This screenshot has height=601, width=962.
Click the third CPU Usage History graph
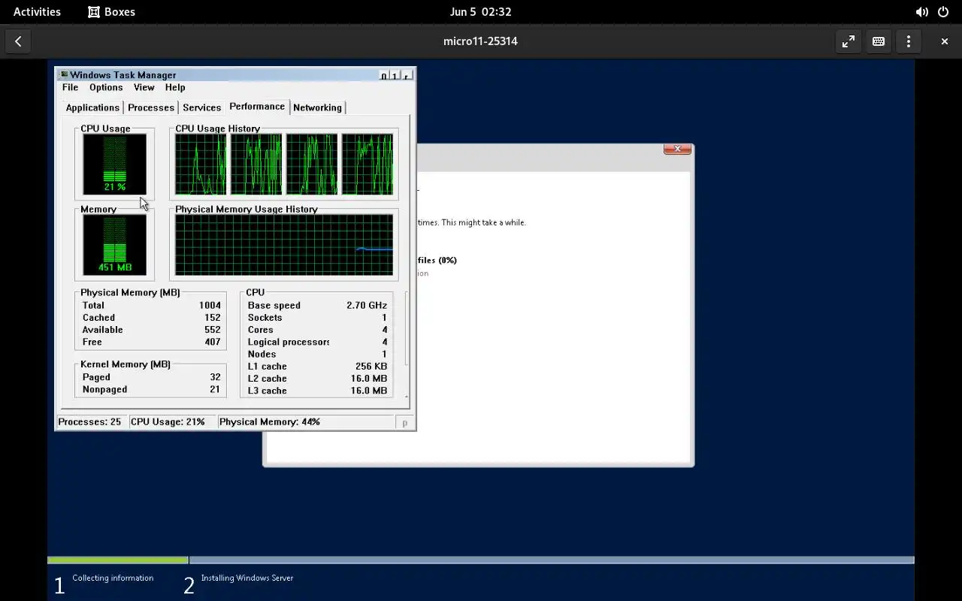pyautogui.click(x=312, y=165)
